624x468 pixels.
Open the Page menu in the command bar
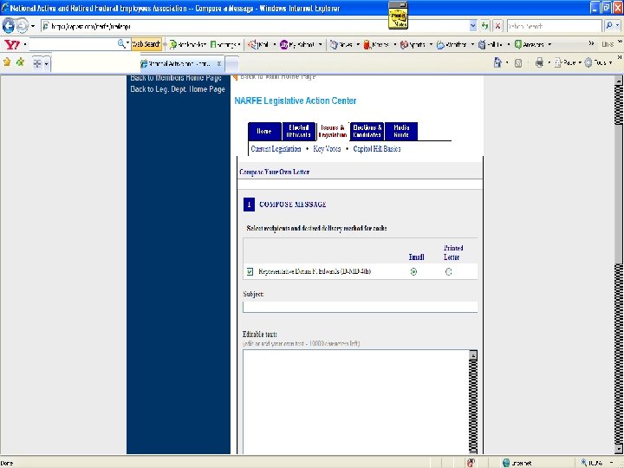(568, 62)
